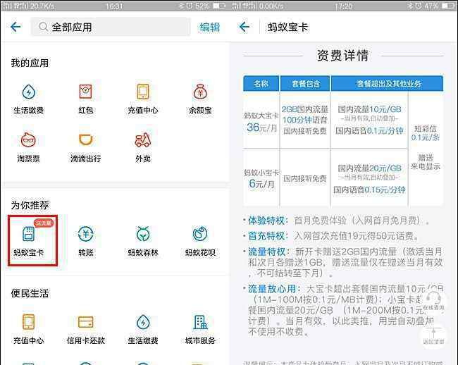Select the 套餐包含 table header
Image resolution: width=458 pixels, height=365 pixels.
(305, 84)
